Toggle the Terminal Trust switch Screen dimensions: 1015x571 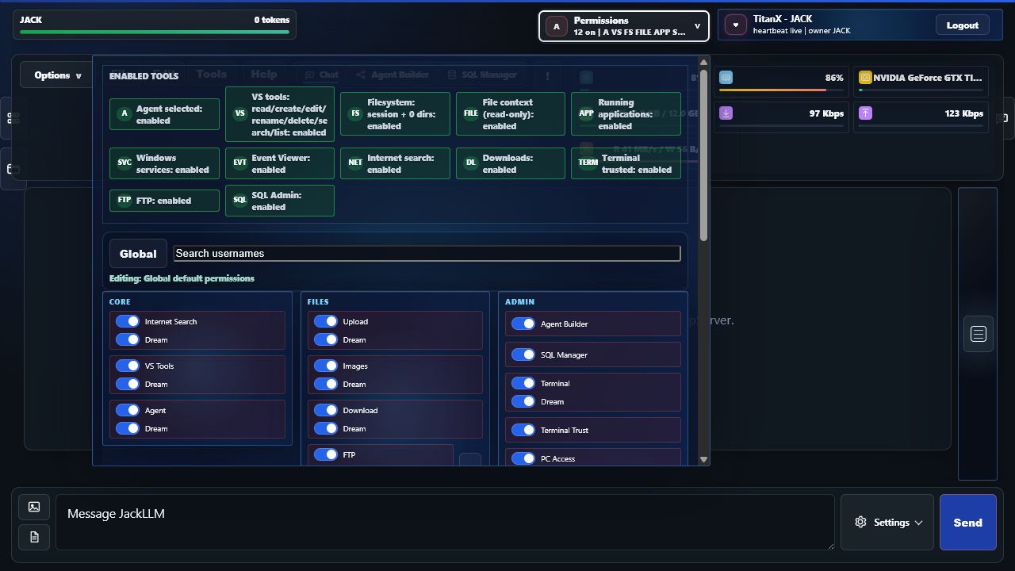[523, 430]
